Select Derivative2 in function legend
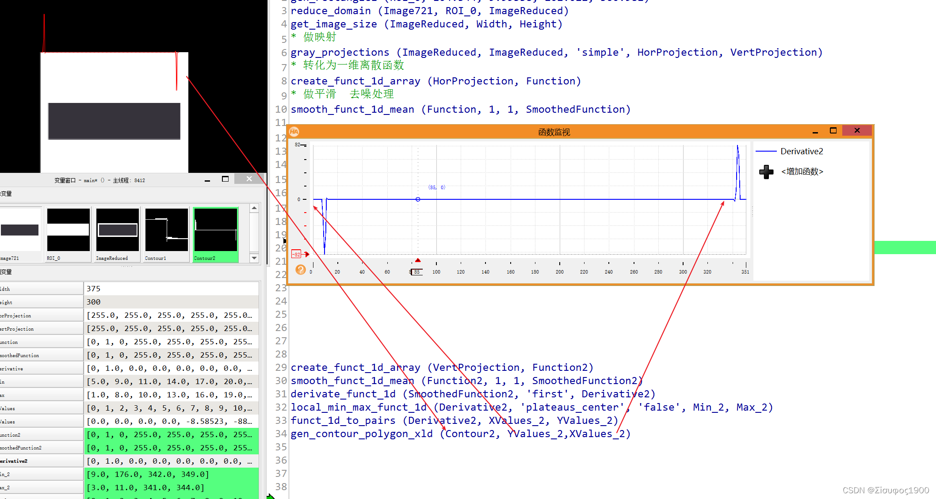Viewport: 936px width, 499px height. coord(801,152)
